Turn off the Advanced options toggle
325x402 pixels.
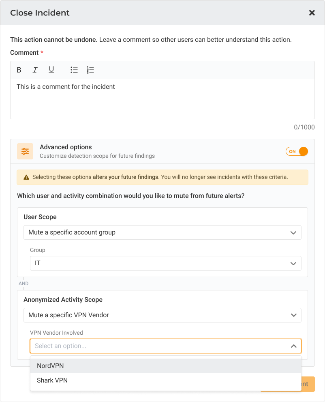(x=297, y=152)
